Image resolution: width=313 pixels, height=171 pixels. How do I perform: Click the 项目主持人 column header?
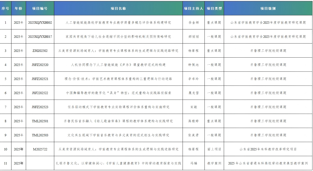[194, 8]
